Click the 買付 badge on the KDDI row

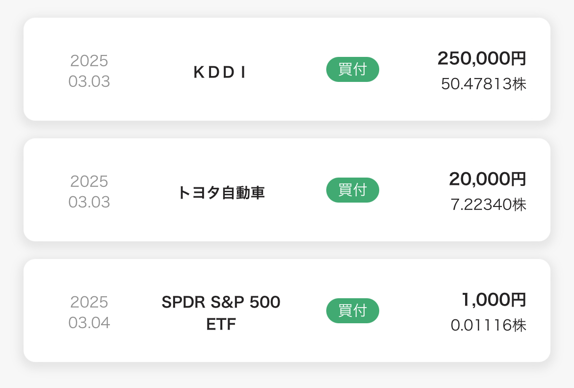coord(353,69)
